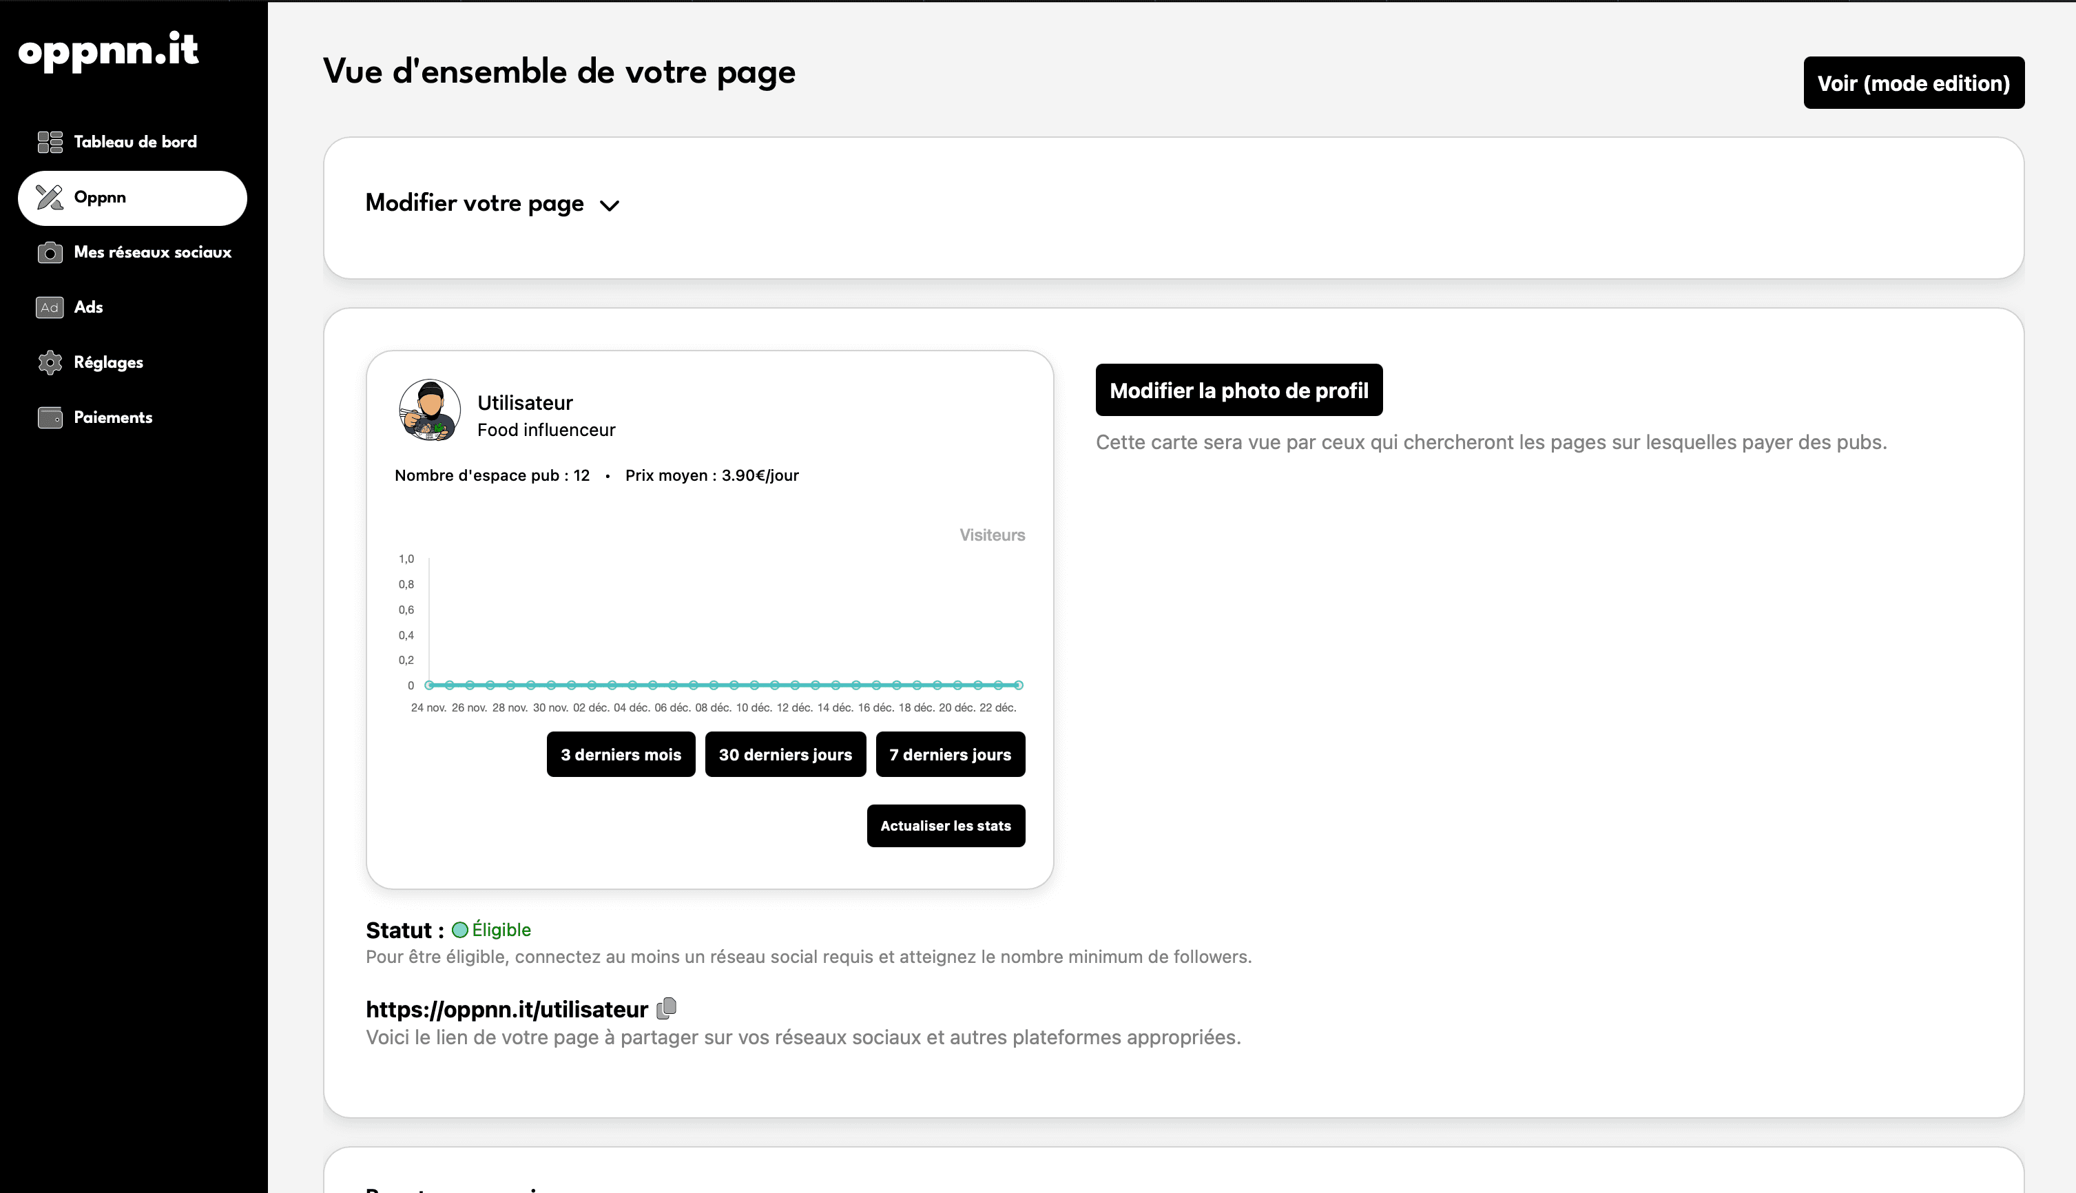The height and width of the screenshot is (1193, 2076).
Task: Click the camera icon for Mes réseaux sociaux
Action: pyautogui.click(x=50, y=252)
